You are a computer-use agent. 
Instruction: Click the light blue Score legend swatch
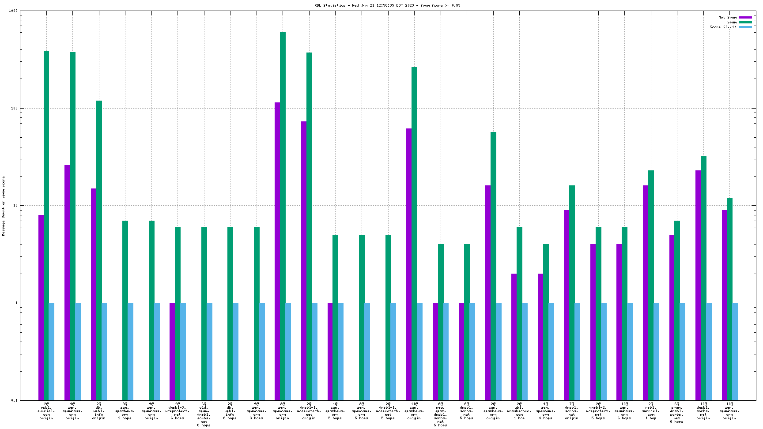(745, 27)
